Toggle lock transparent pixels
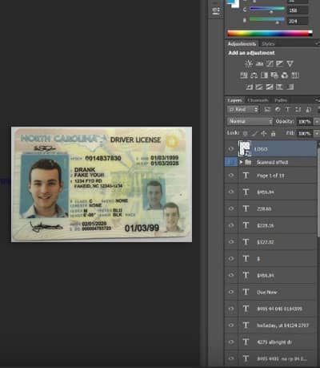The height and width of the screenshot is (368, 320). (x=246, y=133)
